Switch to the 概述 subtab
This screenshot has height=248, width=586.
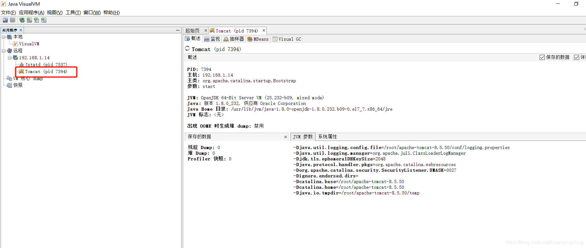click(x=193, y=38)
